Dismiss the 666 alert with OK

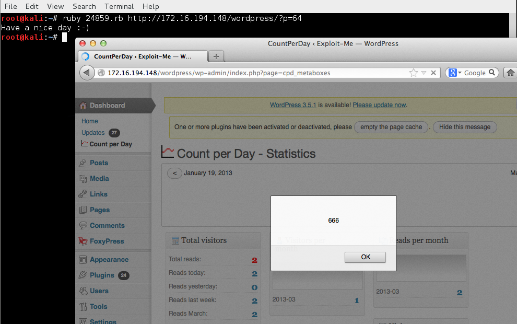click(366, 257)
